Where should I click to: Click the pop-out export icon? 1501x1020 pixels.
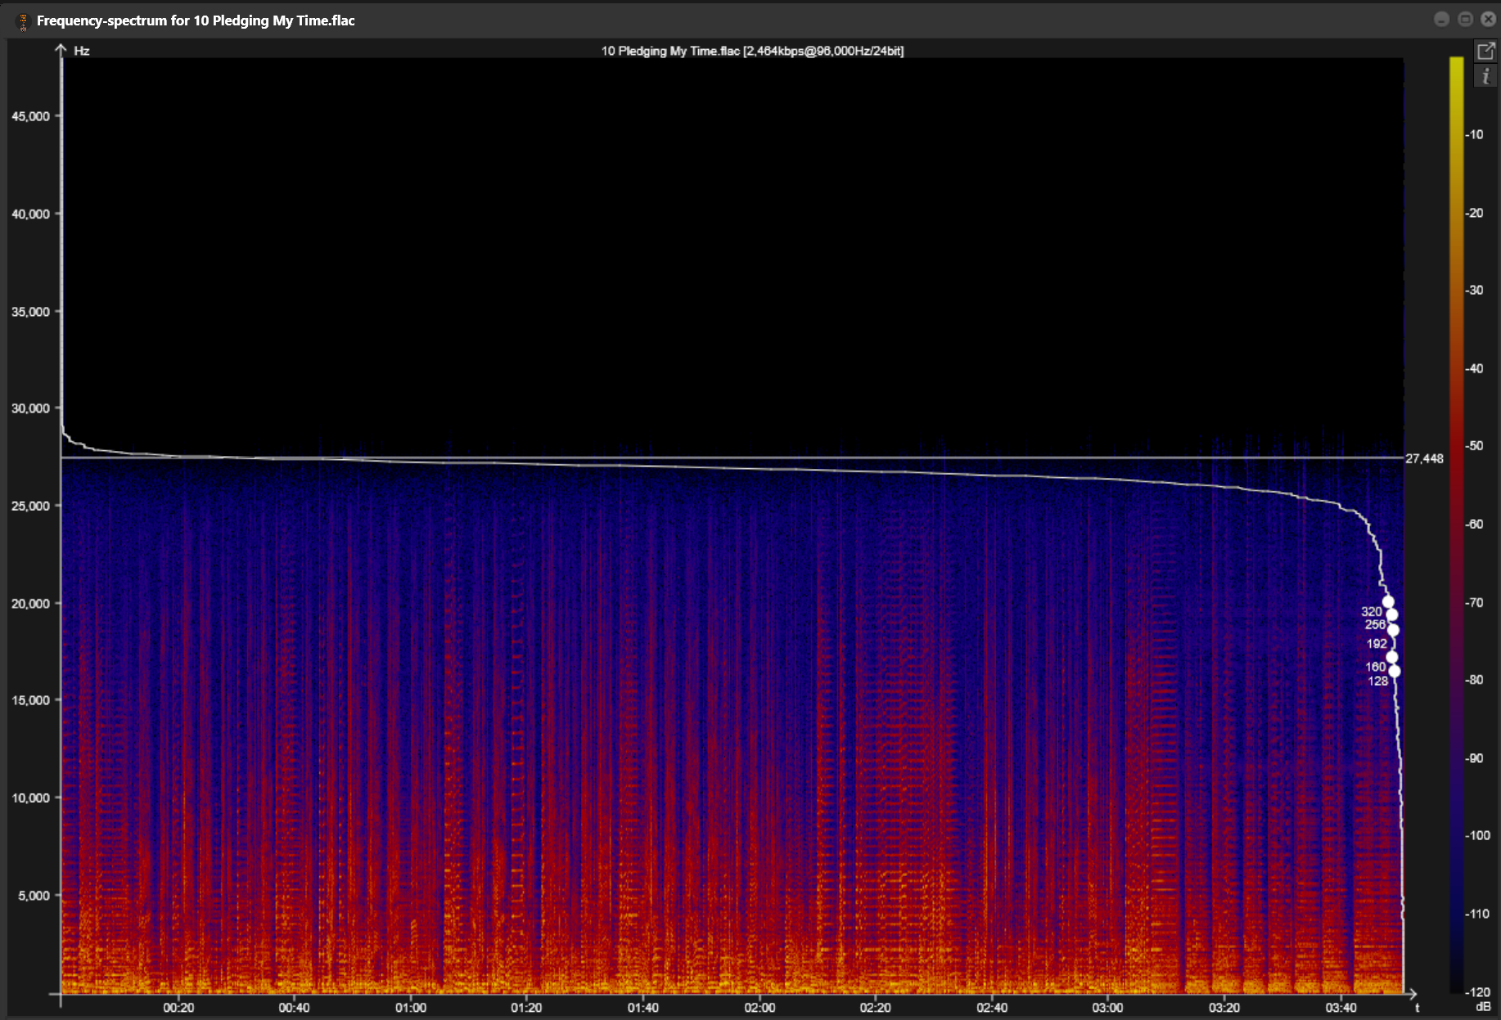point(1485,51)
